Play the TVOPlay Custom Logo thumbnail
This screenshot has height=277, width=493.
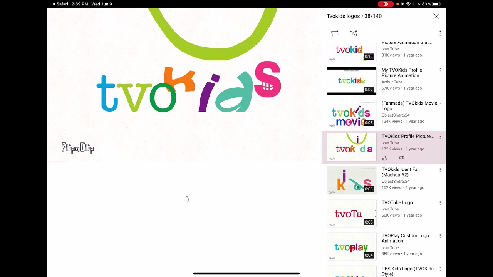pos(351,247)
